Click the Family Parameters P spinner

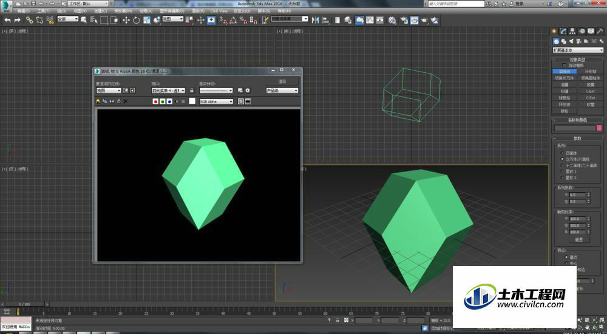[x=589, y=195]
